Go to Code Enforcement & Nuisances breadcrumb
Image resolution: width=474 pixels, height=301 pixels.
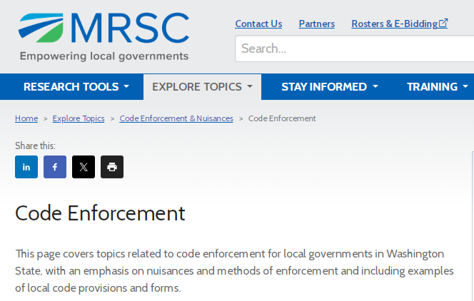(176, 118)
